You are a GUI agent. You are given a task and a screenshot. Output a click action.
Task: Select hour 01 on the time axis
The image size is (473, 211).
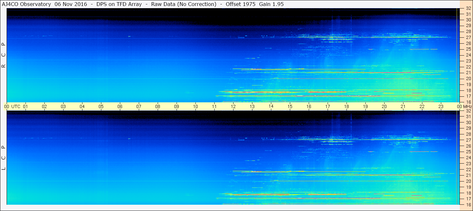click(25, 106)
